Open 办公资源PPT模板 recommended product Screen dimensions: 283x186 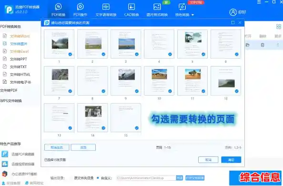click(20, 174)
